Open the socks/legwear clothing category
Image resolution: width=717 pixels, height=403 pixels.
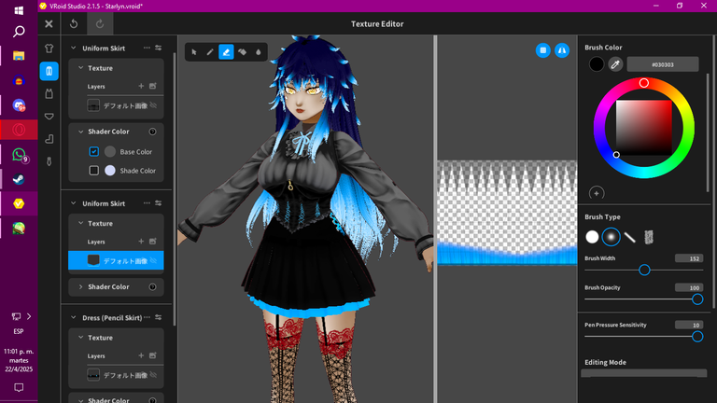coord(49,139)
